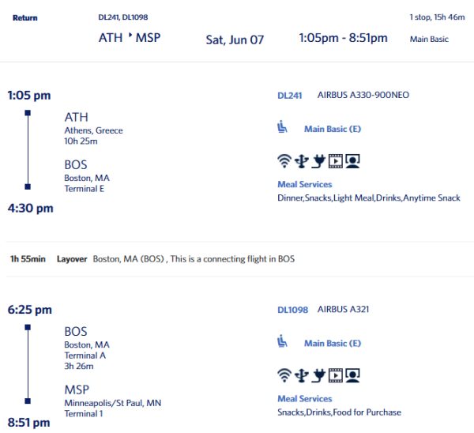Click the power outlet icon for DL1098
Image resolution: width=474 pixels, height=433 pixels.
(318, 375)
